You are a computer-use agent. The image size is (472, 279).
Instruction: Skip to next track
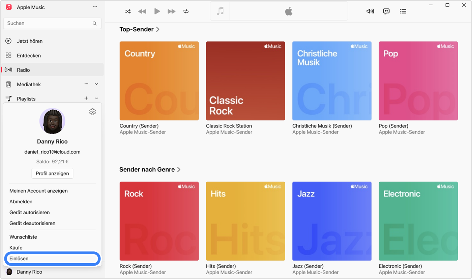[172, 11]
